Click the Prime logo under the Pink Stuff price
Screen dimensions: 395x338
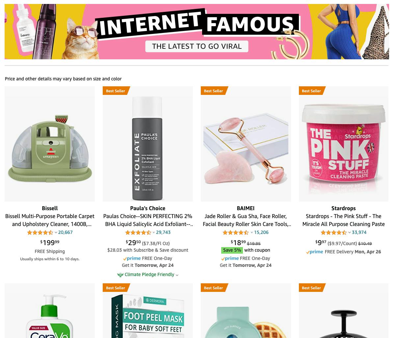[315, 252]
